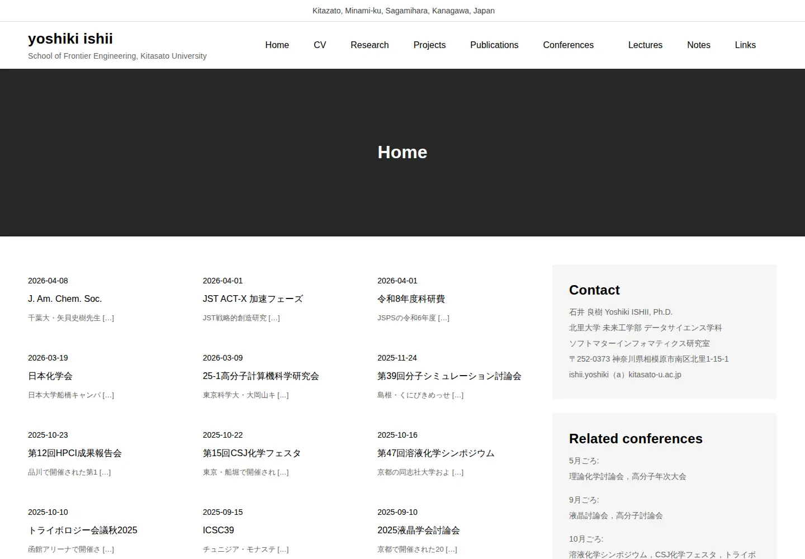Navigate to the Projects page
Screen dimensions: 805x559
pos(429,45)
